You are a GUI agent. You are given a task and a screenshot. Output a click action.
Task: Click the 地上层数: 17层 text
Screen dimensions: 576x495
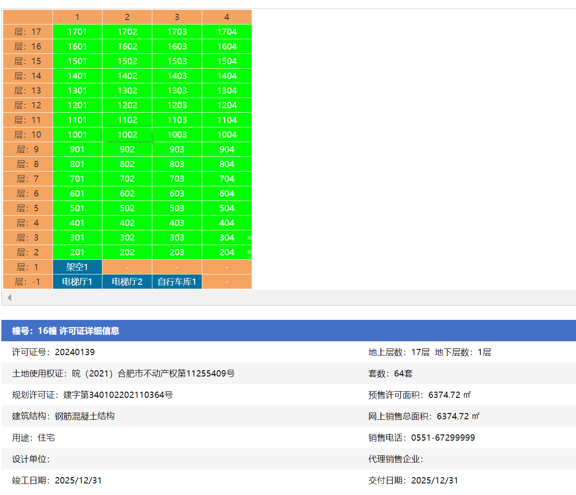pos(399,352)
